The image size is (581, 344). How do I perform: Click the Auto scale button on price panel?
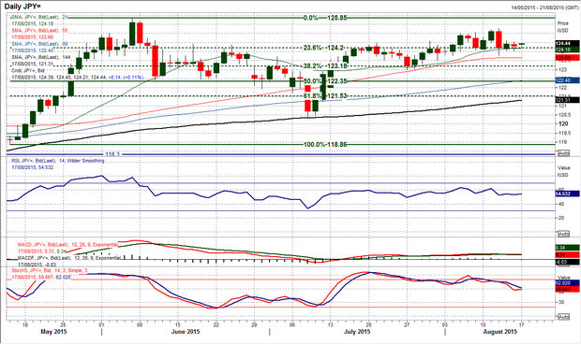(x=563, y=153)
